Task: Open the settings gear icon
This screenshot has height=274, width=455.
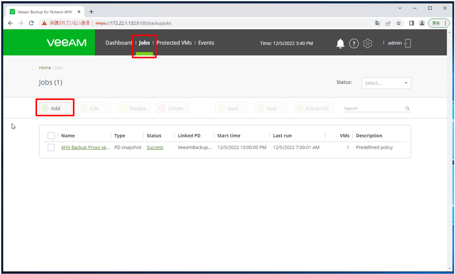Action: (x=367, y=44)
